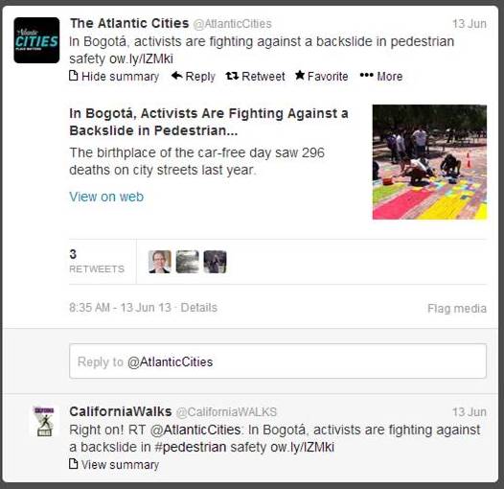
Task: Click the Retweet arrows icon
Action: pyautogui.click(x=232, y=76)
